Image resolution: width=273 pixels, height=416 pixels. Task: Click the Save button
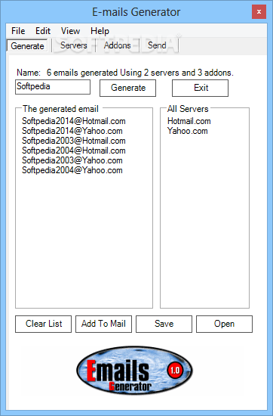pyautogui.click(x=164, y=324)
